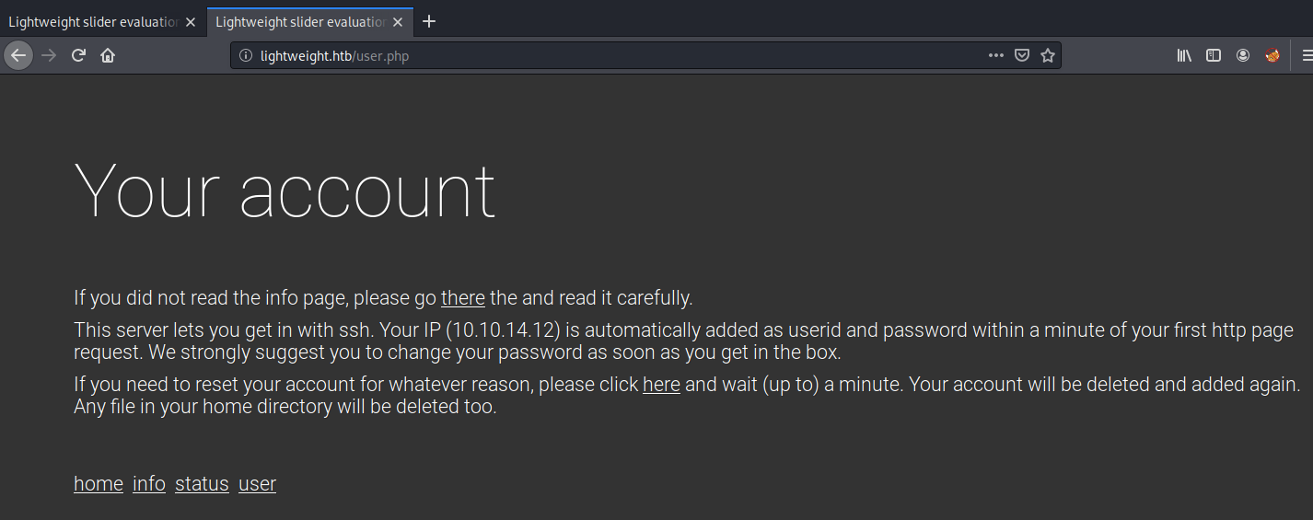Save page to Pocket
Viewport: 1313px width, 520px height.
coord(1021,55)
